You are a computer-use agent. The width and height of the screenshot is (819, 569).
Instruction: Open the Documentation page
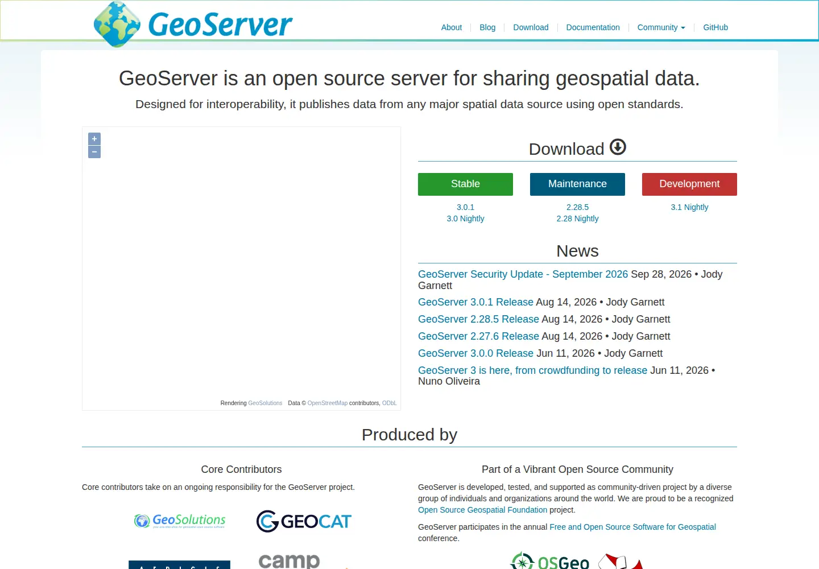point(593,27)
